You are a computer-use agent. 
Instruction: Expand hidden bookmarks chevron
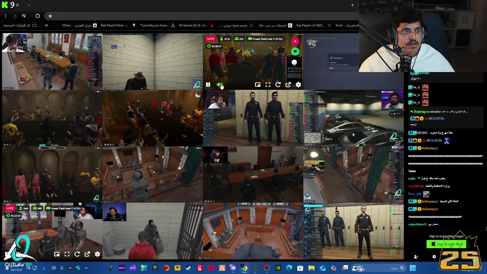coord(46,25)
